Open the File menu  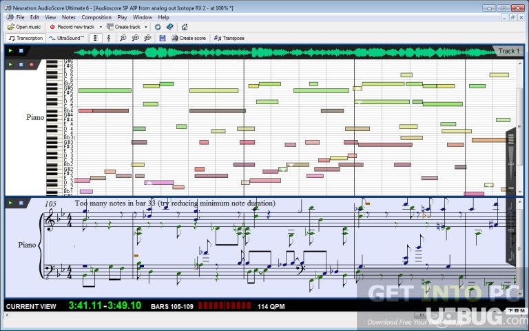click(20, 17)
